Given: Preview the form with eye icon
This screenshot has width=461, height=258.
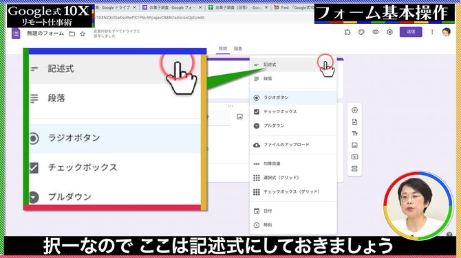Looking at the screenshot, I should tap(376, 32).
